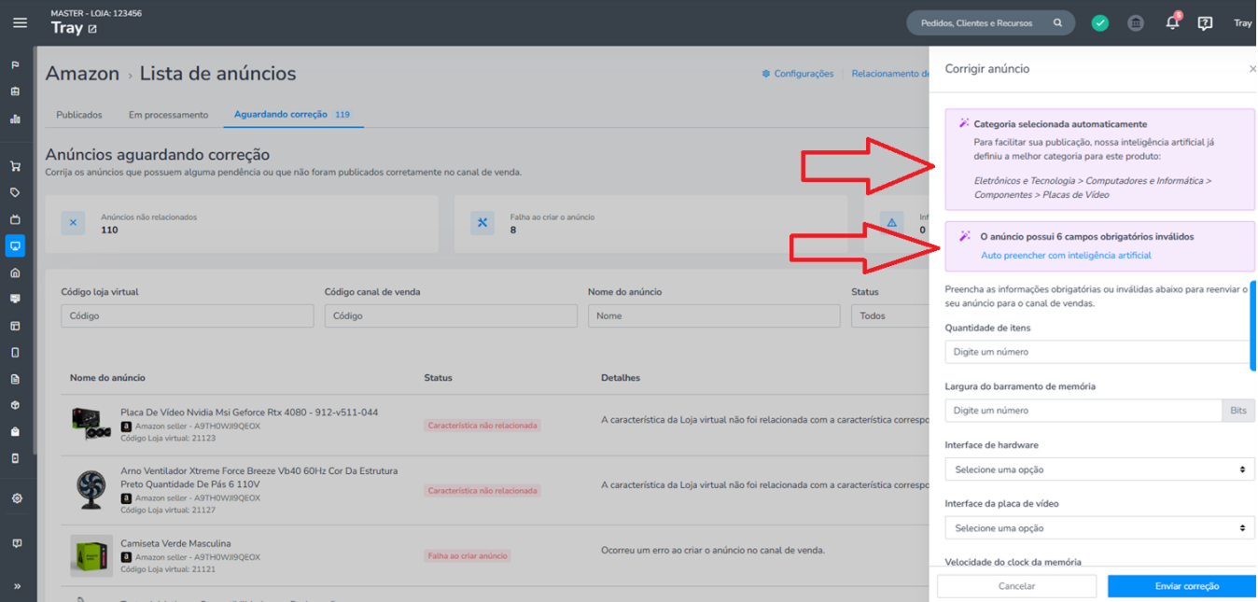The image size is (1258, 602).
Task: Open the bank building icon in header
Action: [x=1136, y=23]
